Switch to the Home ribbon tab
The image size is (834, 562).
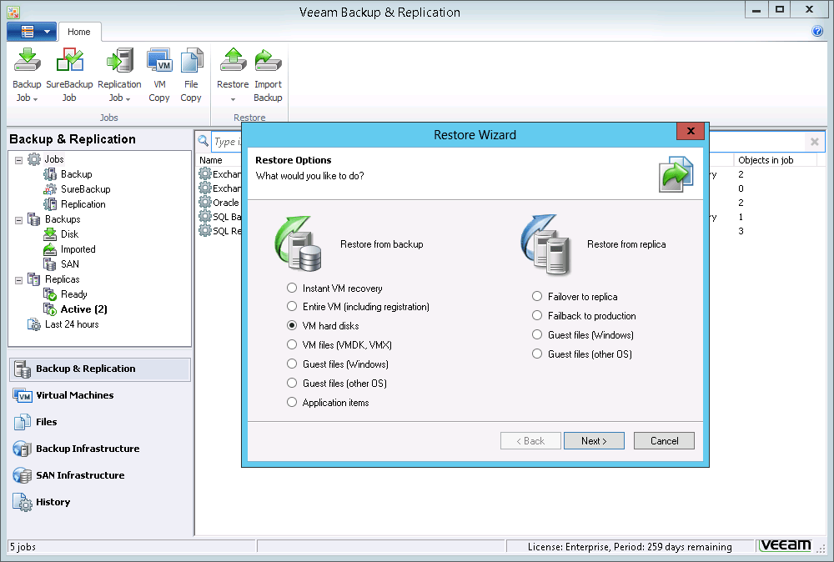coord(78,32)
